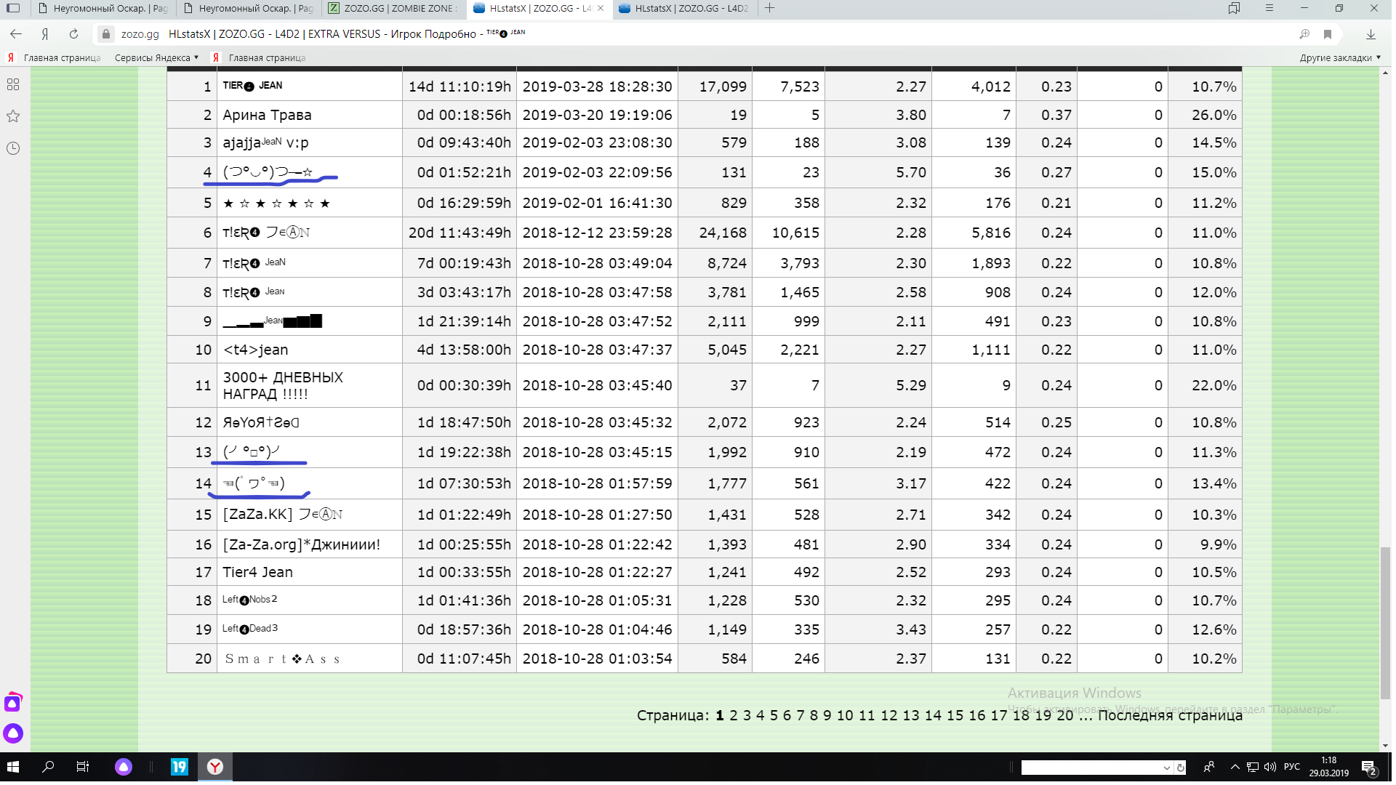Open the Yandex home button
Screen dimensions: 1396x785
tap(45, 34)
